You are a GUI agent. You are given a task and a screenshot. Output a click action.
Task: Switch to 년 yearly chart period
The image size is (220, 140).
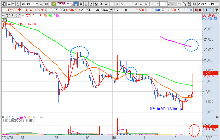91,4
